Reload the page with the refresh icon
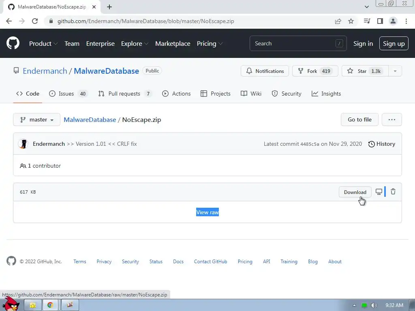This screenshot has width=415, height=311. click(35, 21)
